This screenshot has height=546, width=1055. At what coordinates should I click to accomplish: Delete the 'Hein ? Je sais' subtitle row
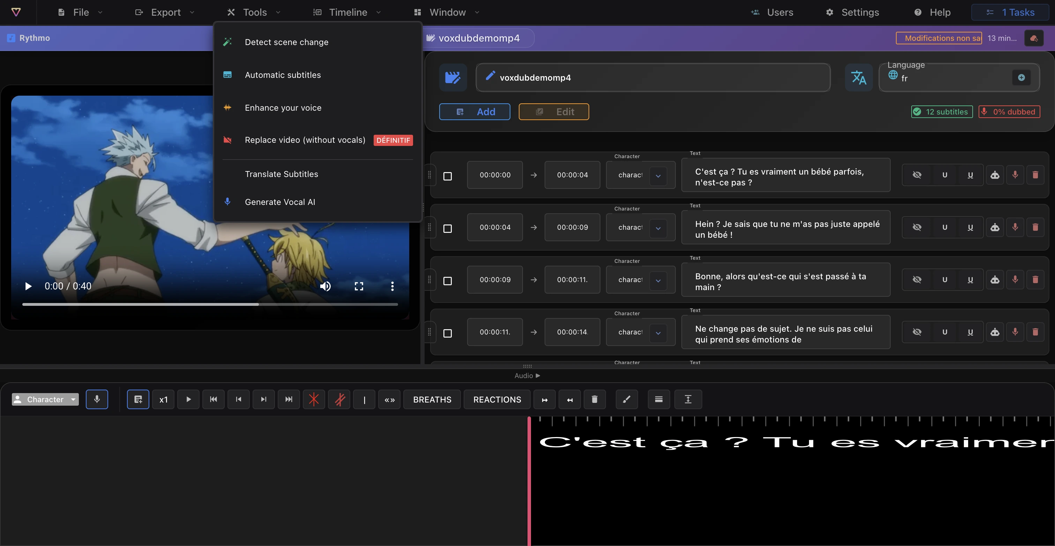pyautogui.click(x=1035, y=228)
